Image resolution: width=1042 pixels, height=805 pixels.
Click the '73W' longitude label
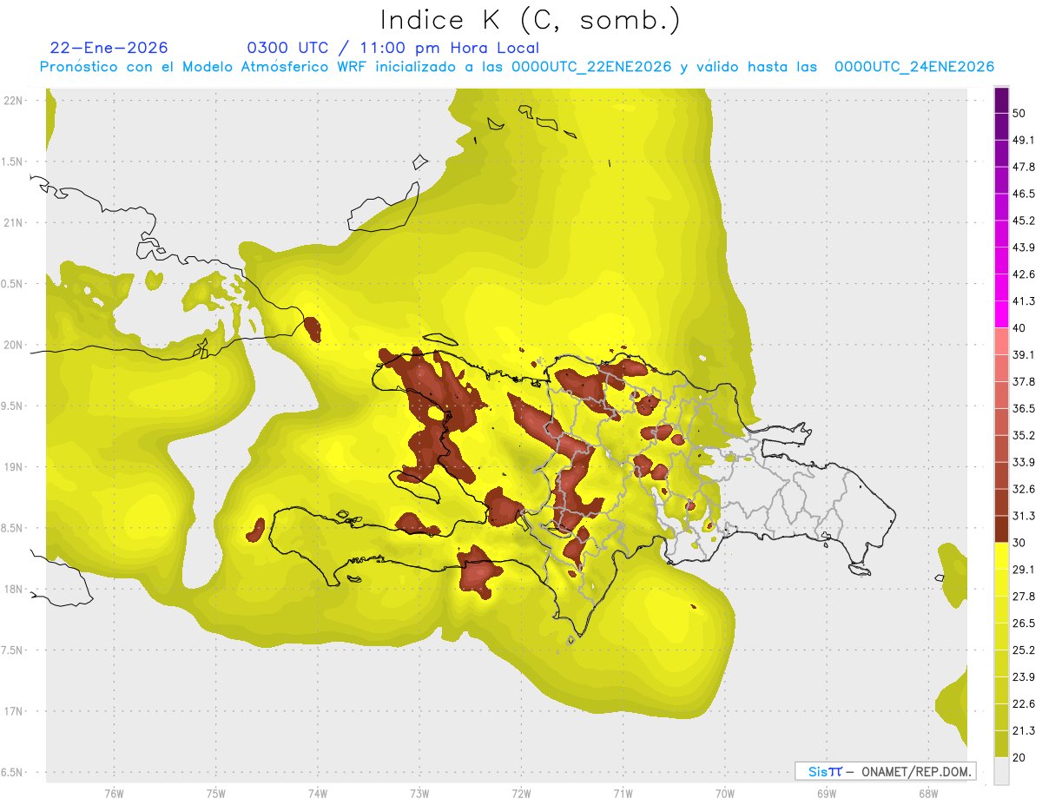point(419,795)
